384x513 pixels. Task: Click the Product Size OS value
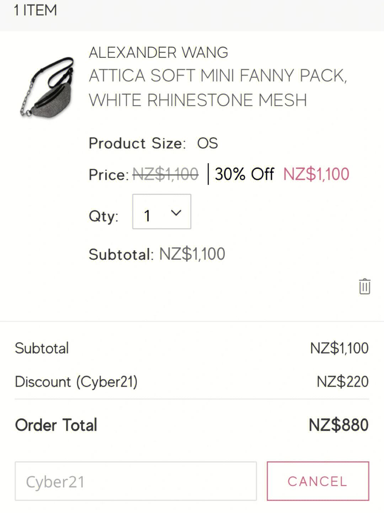point(208,143)
